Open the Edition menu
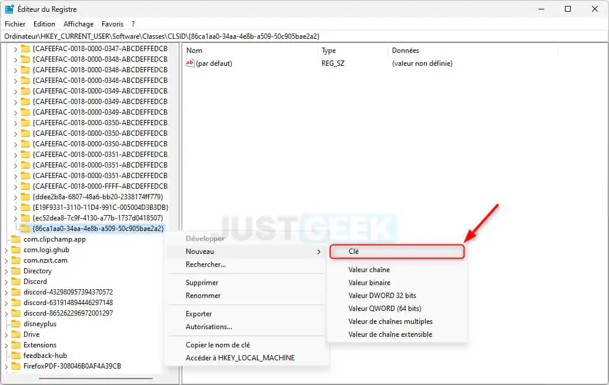 (44, 24)
